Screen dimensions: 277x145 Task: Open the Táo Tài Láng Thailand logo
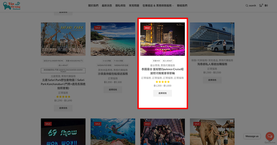coord(12,6)
